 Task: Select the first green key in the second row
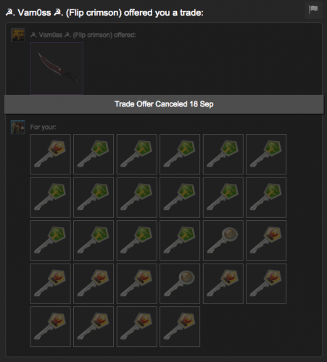(x=51, y=198)
